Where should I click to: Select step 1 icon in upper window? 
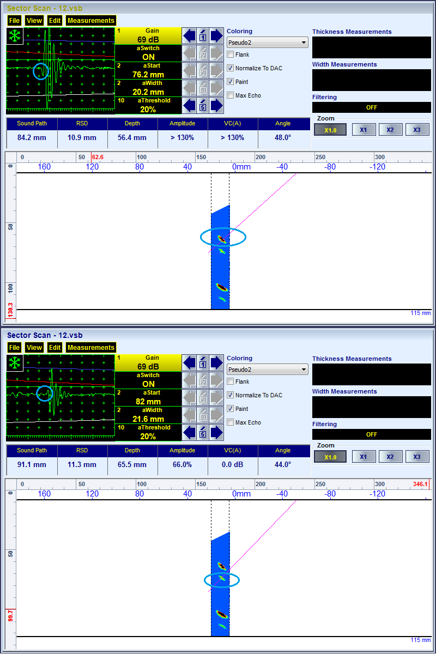pos(203,36)
